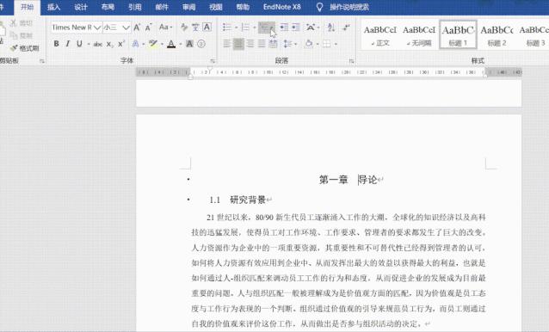Image resolution: width=549 pixels, height=332 pixels.
Task: Apply the 无间隔 (No Spacing) style
Action: [x=419, y=35]
